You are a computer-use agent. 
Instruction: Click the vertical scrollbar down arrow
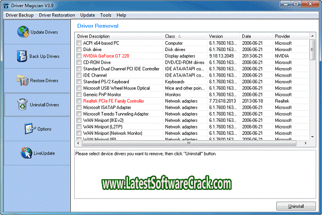pos(313,138)
